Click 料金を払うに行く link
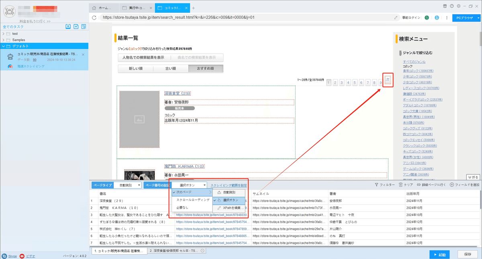The image size is (482, 259). click(x=35, y=21)
